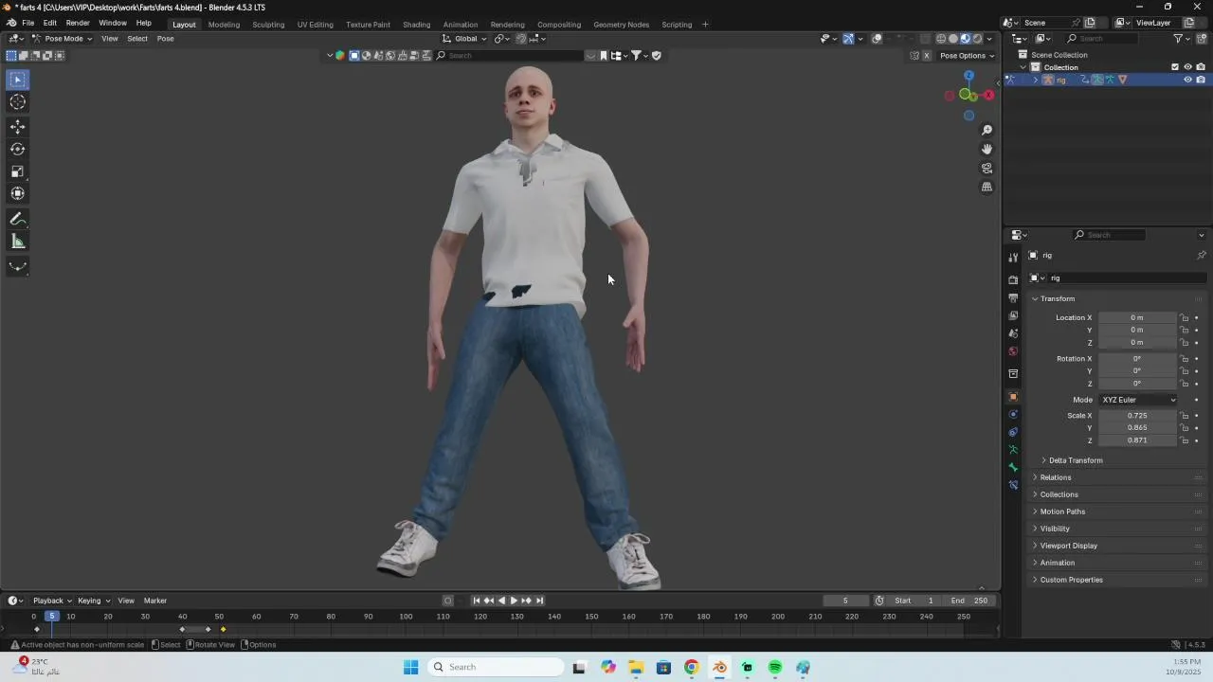Open the File menu

pos(28,23)
